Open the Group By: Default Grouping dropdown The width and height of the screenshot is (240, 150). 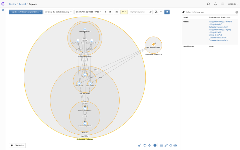58,12
